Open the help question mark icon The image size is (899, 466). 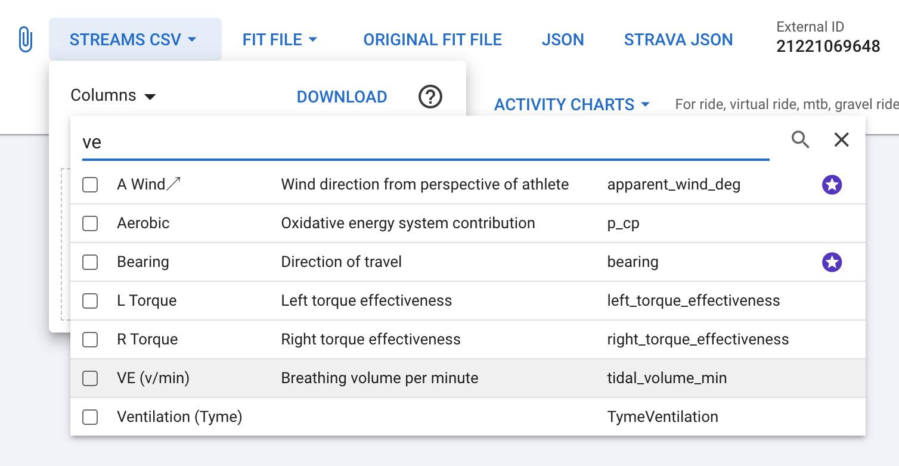[430, 97]
